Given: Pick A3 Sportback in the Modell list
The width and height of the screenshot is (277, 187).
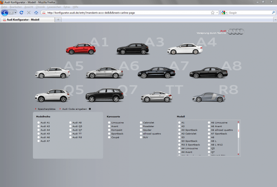Looking at the screenshot, I should [x=179, y=130].
